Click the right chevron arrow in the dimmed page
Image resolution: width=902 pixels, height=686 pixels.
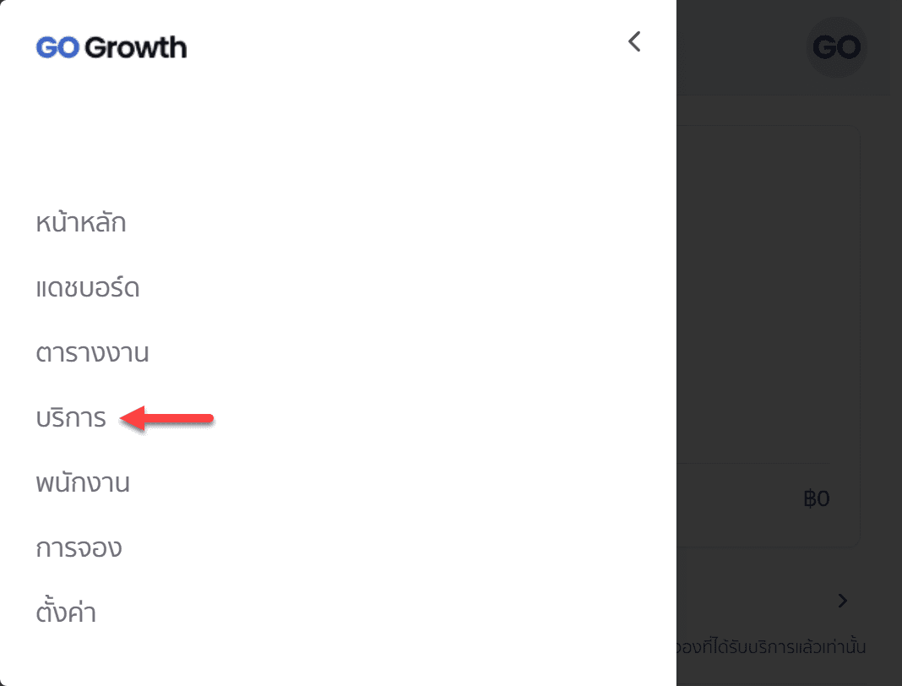[x=842, y=601]
